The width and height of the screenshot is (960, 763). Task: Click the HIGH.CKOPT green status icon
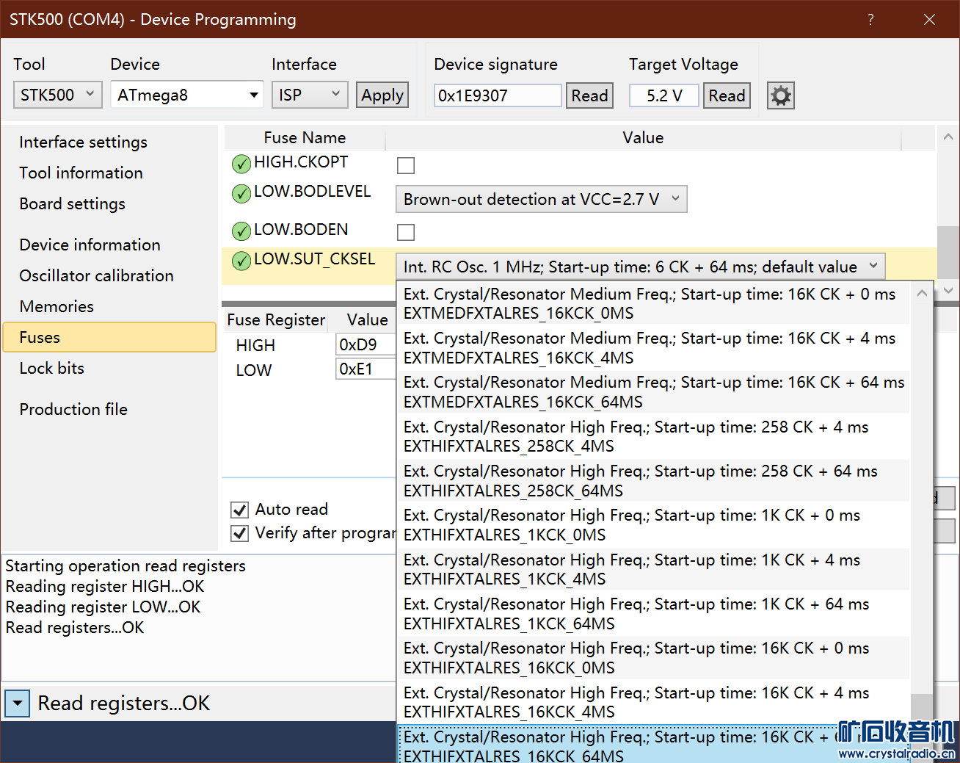click(x=241, y=164)
